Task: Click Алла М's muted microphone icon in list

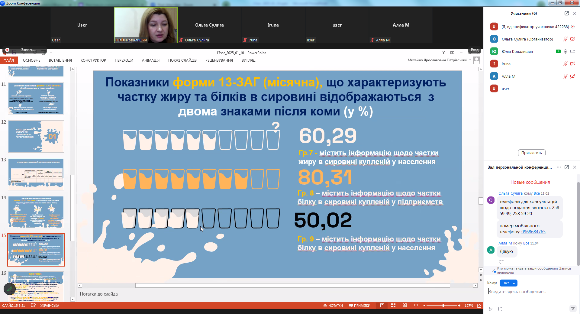Action: tap(565, 76)
